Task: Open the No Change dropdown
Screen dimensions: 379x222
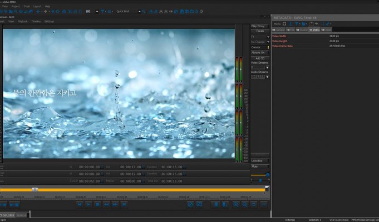Action: pyautogui.click(x=268, y=42)
